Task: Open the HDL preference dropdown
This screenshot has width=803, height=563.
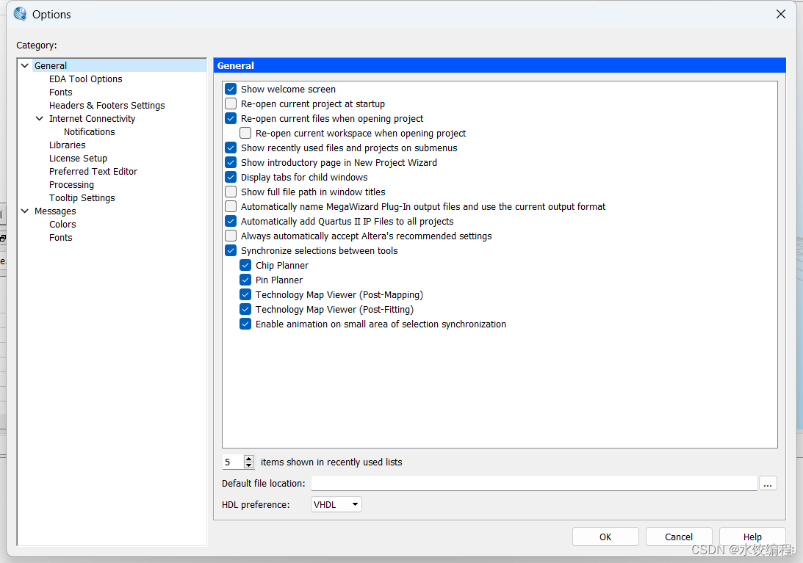Action: click(336, 504)
